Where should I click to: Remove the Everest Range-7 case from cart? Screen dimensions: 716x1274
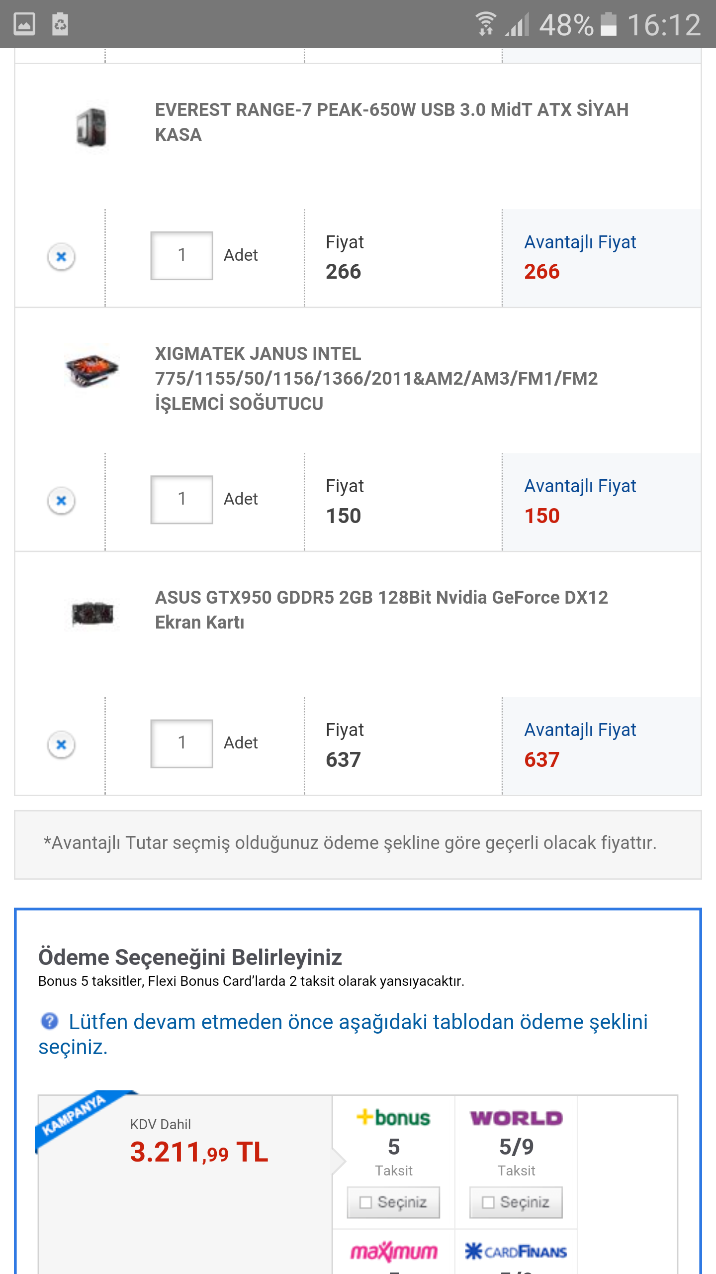pos(61,257)
